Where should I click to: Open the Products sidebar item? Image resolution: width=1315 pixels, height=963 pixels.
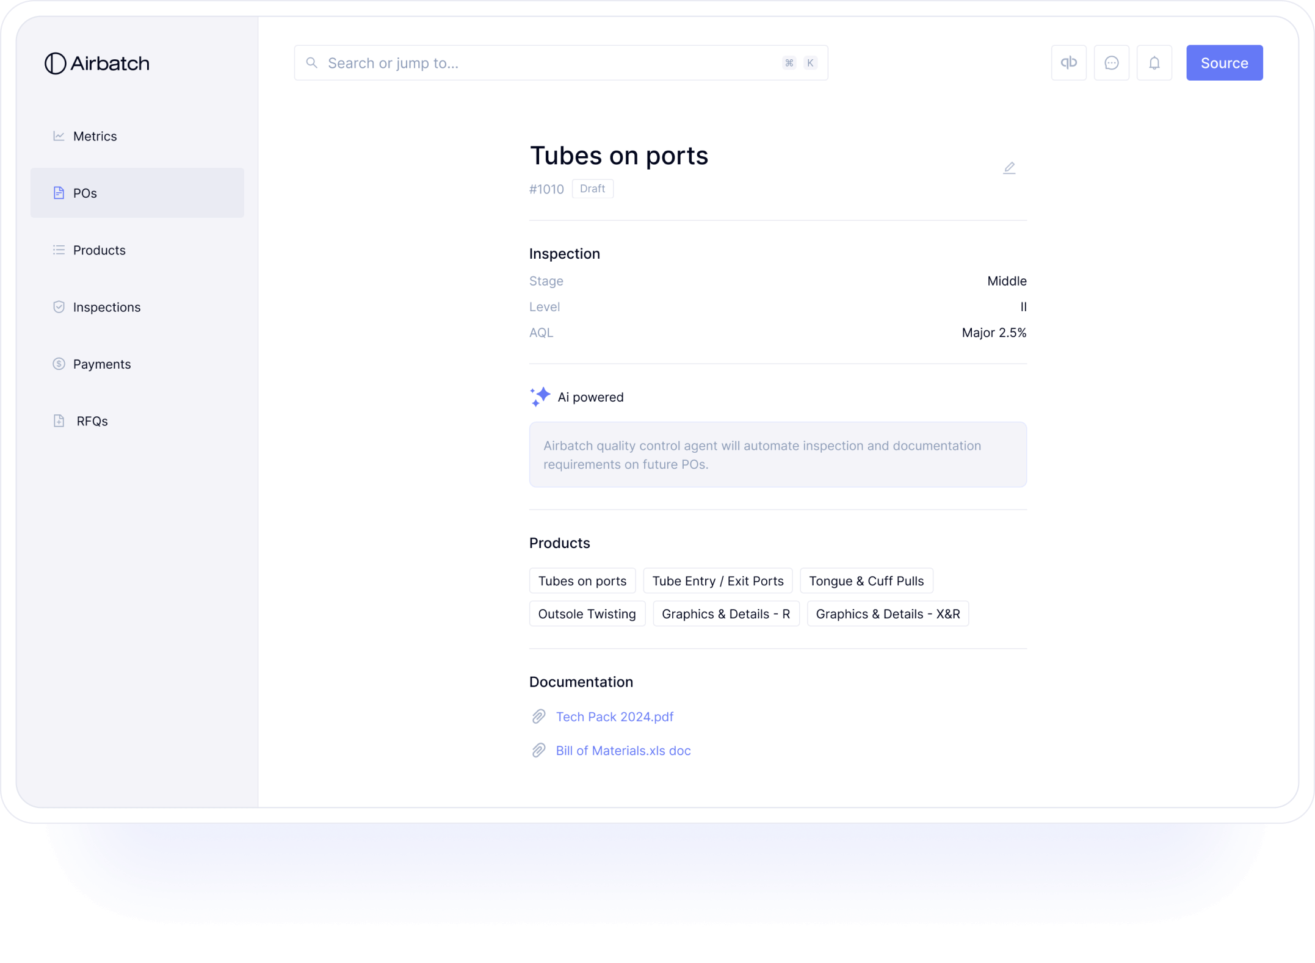click(x=99, y=250)
